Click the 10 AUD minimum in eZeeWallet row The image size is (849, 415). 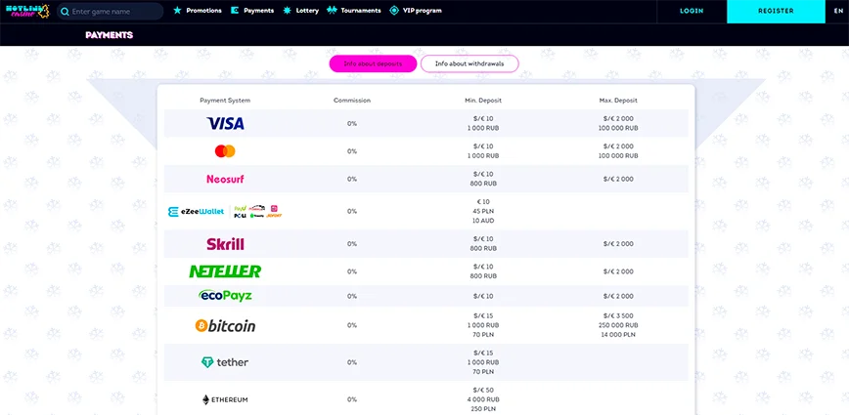[x=483, y=221]
